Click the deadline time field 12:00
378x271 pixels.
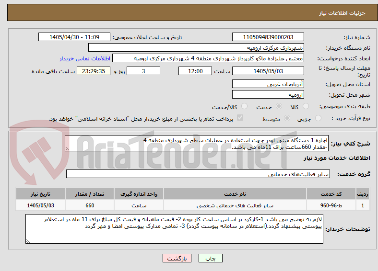195,71
